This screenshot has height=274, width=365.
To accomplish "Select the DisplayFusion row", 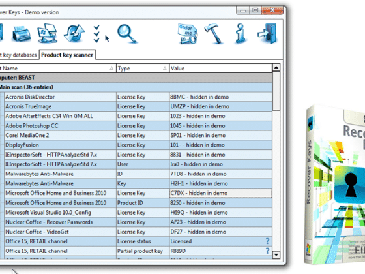I will [138, 145].
